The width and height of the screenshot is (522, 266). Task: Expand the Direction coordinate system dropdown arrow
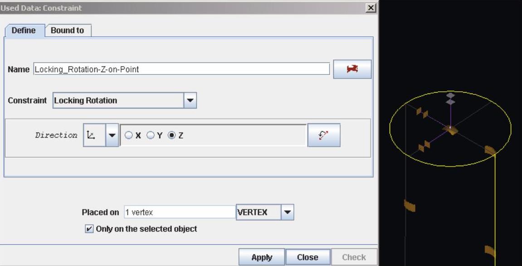(112, 135)
